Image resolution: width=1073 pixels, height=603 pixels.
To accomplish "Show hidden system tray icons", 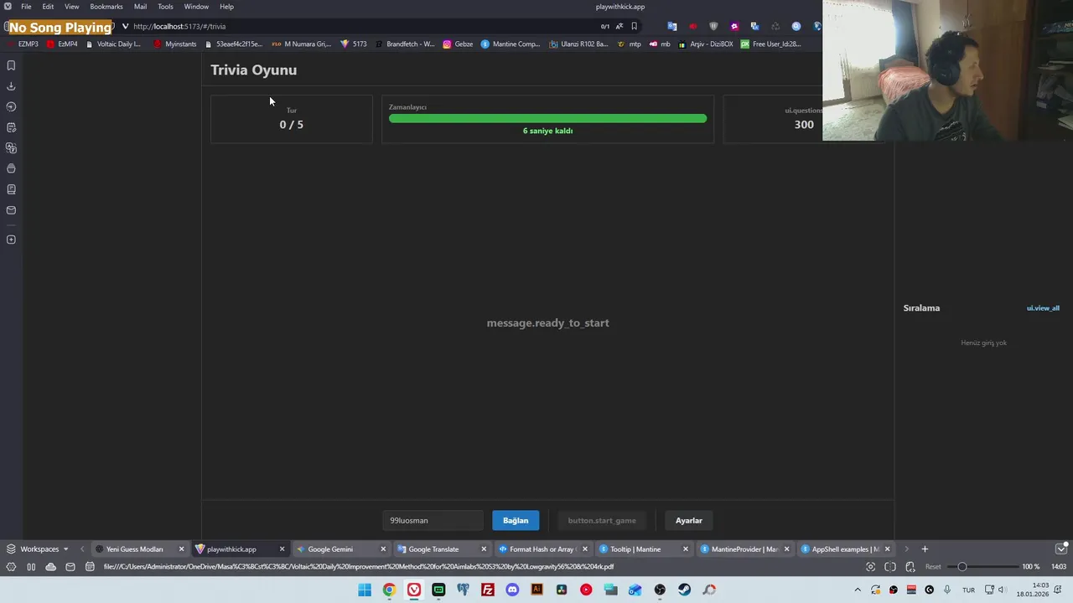I will (x=857, y=590).
